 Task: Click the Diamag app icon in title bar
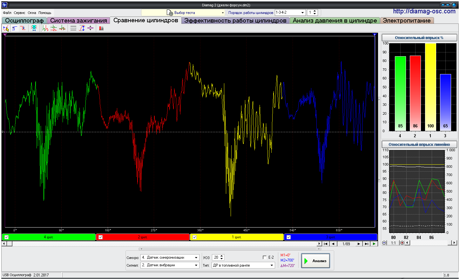tap(4, 5)
